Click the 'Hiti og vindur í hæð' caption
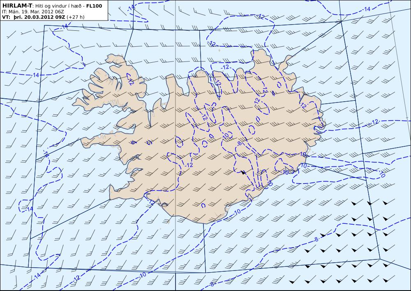Screen dimensions: 411x291 [x=59, y=6]
